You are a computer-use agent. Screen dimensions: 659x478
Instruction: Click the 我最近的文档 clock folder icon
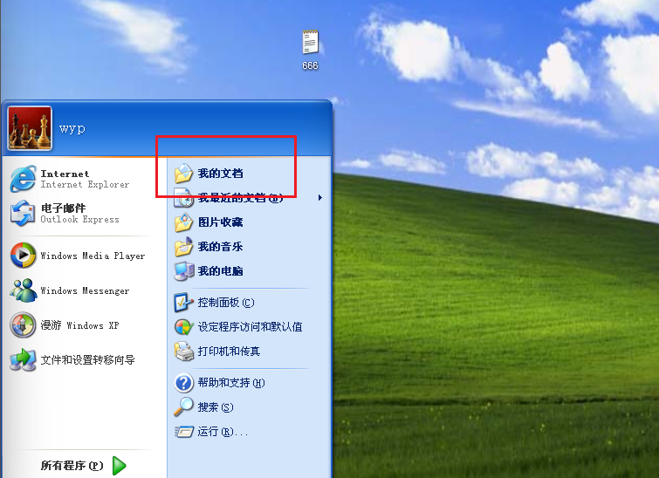183,198
